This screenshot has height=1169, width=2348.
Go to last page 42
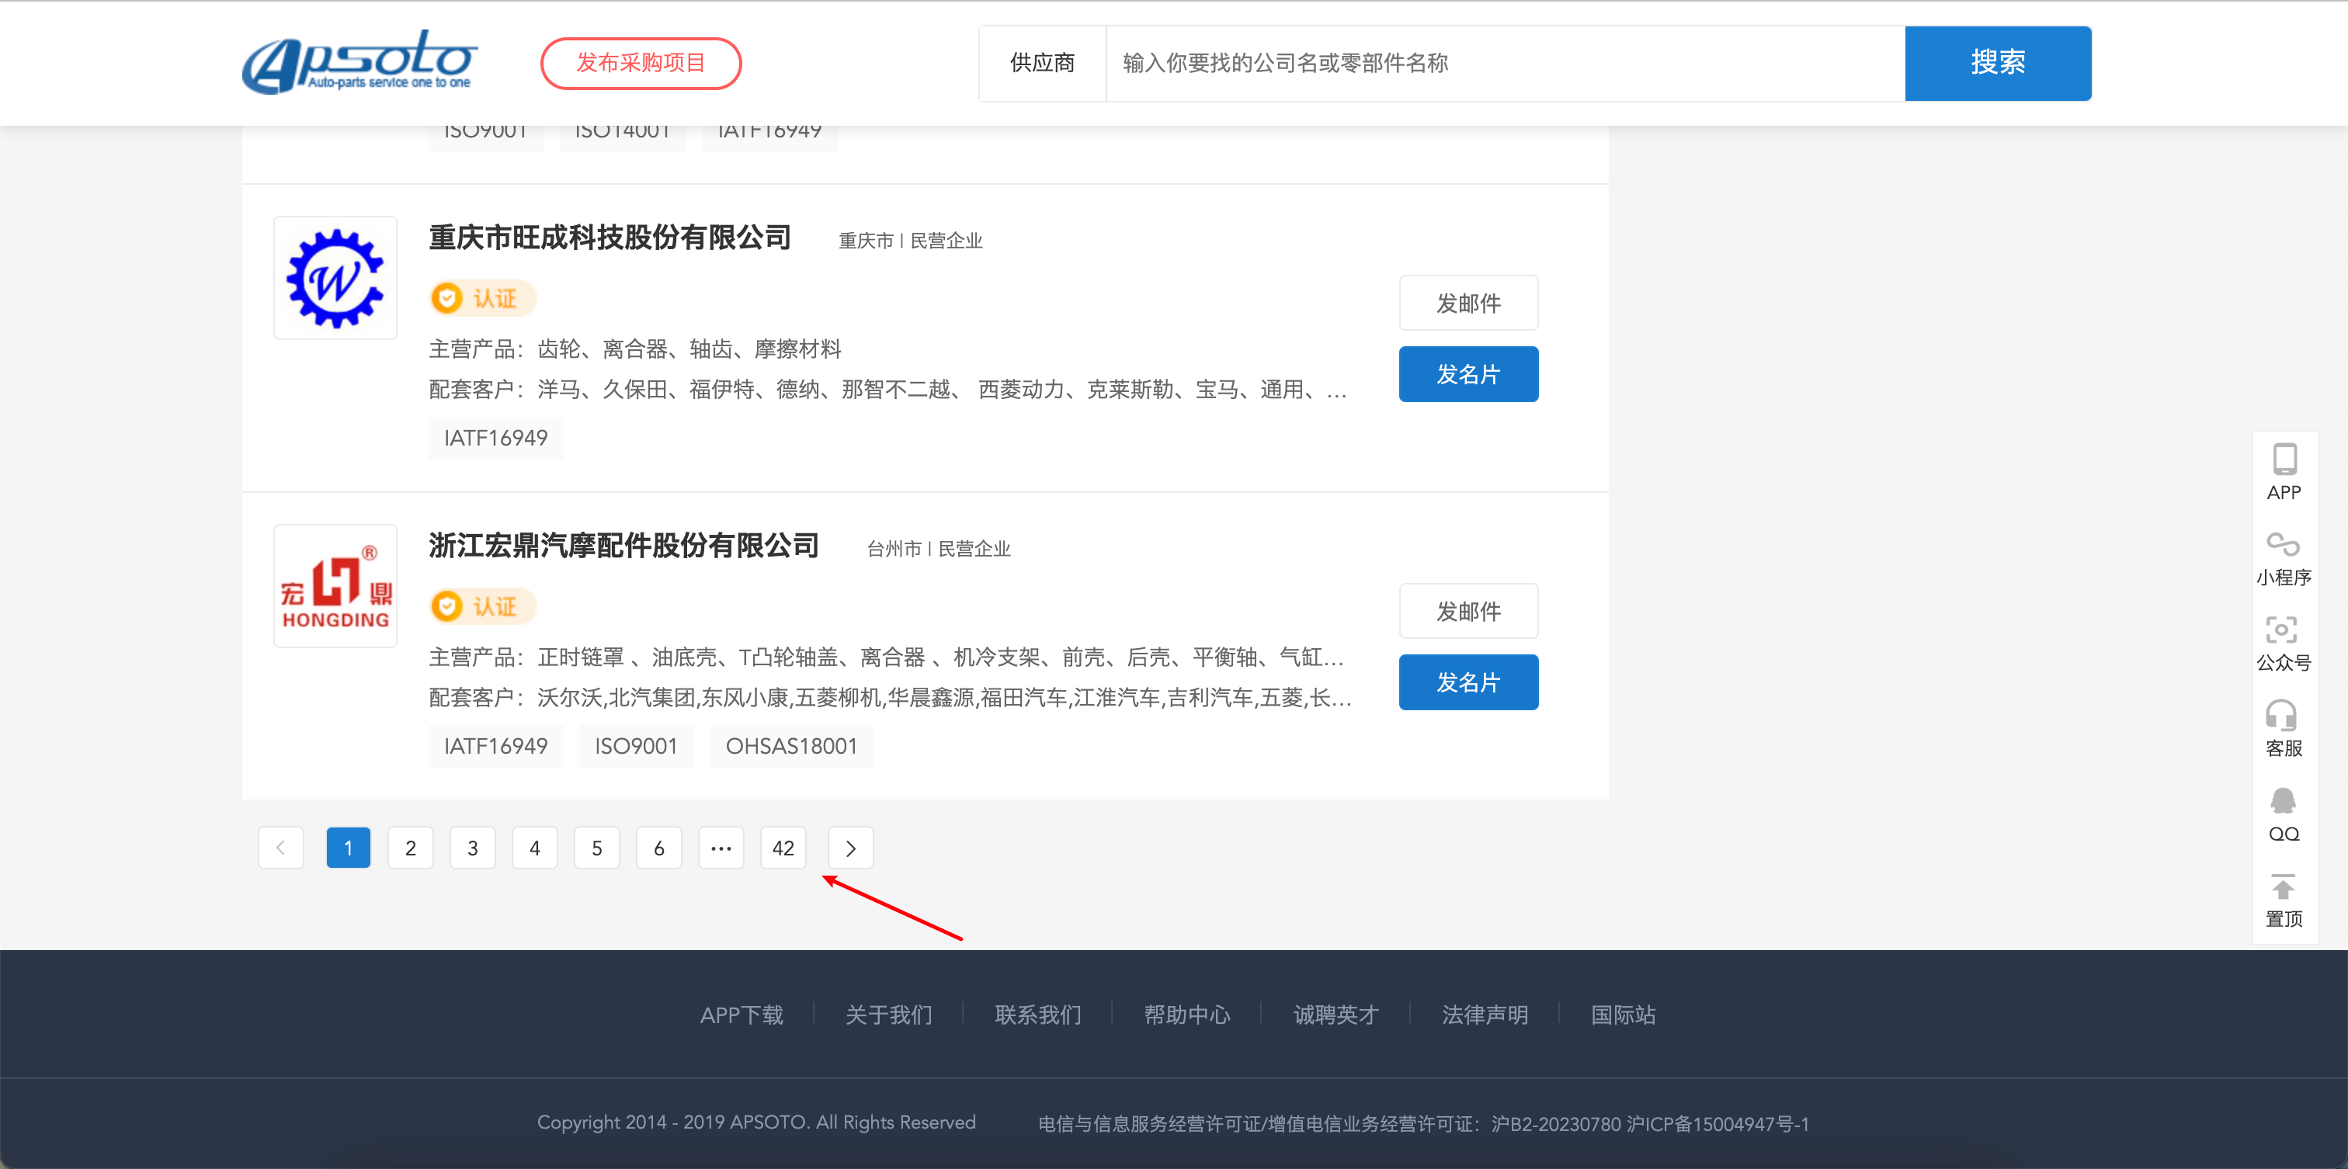783,848
